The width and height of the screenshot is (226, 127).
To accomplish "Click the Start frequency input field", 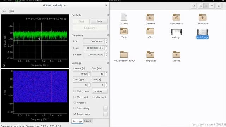I will pyautogui.click(x=94, y=41).
